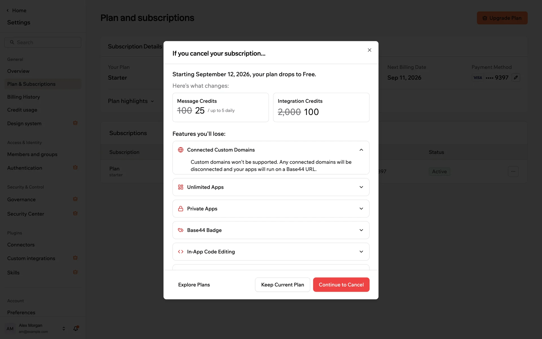This screenshot has height=339, width=542.
Task: Open Preferences under Account
Action: pyautogui.click(x=43, y=312)
